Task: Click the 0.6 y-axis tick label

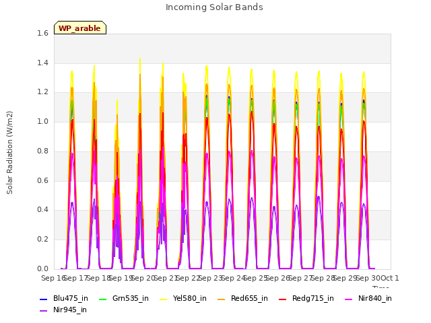Action: (x=42, y=180)
